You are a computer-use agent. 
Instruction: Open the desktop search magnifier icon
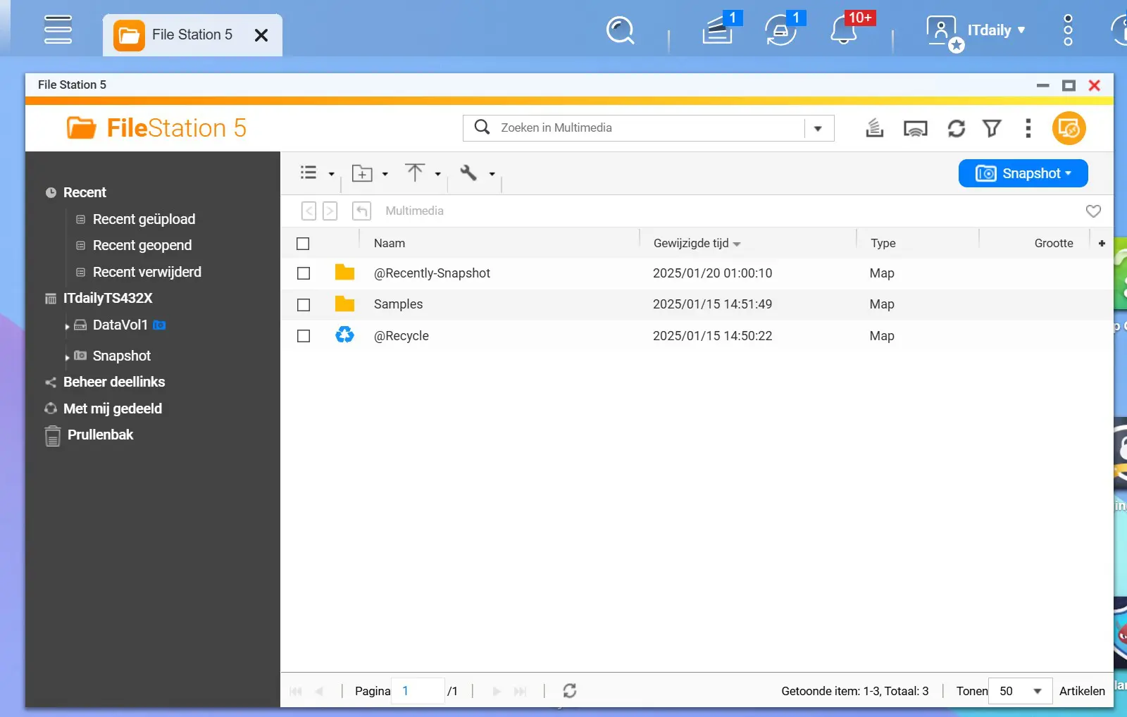620,30
